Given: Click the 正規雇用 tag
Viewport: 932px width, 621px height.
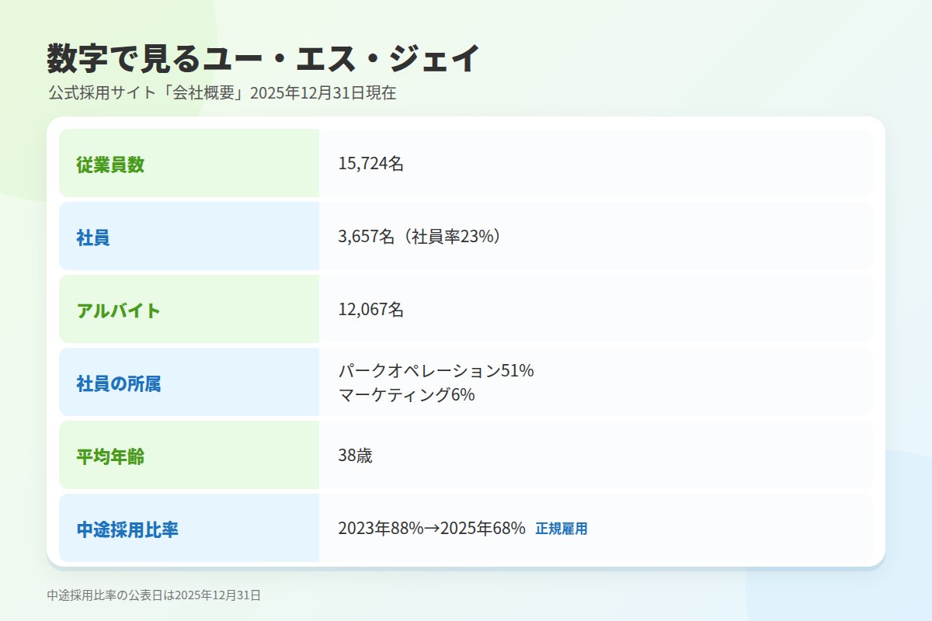Looking at the screenshot, I should coord(562,529).
